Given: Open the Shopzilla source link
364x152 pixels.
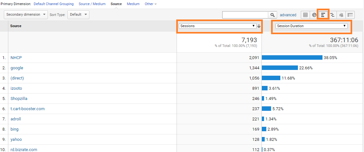Looking at the screenshot, I should click(x=19, y=99).
